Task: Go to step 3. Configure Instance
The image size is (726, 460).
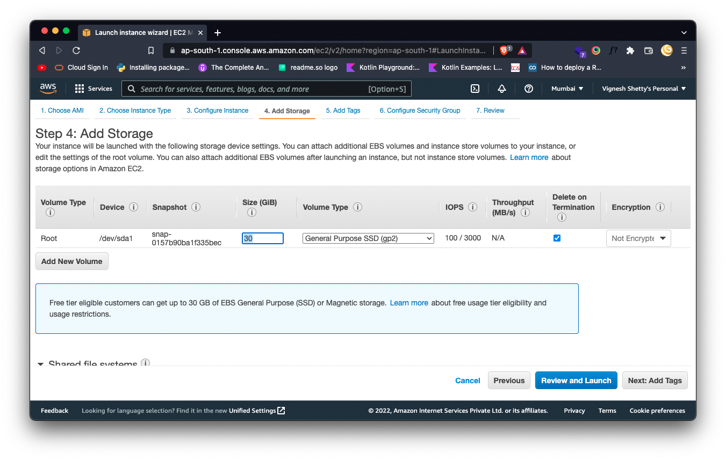Action: 218,111
